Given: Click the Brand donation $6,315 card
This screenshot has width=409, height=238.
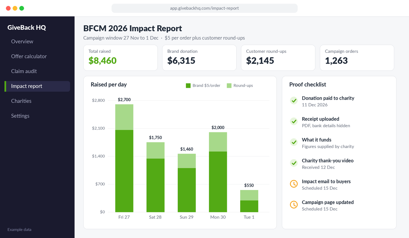Looking at the screenshot, I should 199,58.
